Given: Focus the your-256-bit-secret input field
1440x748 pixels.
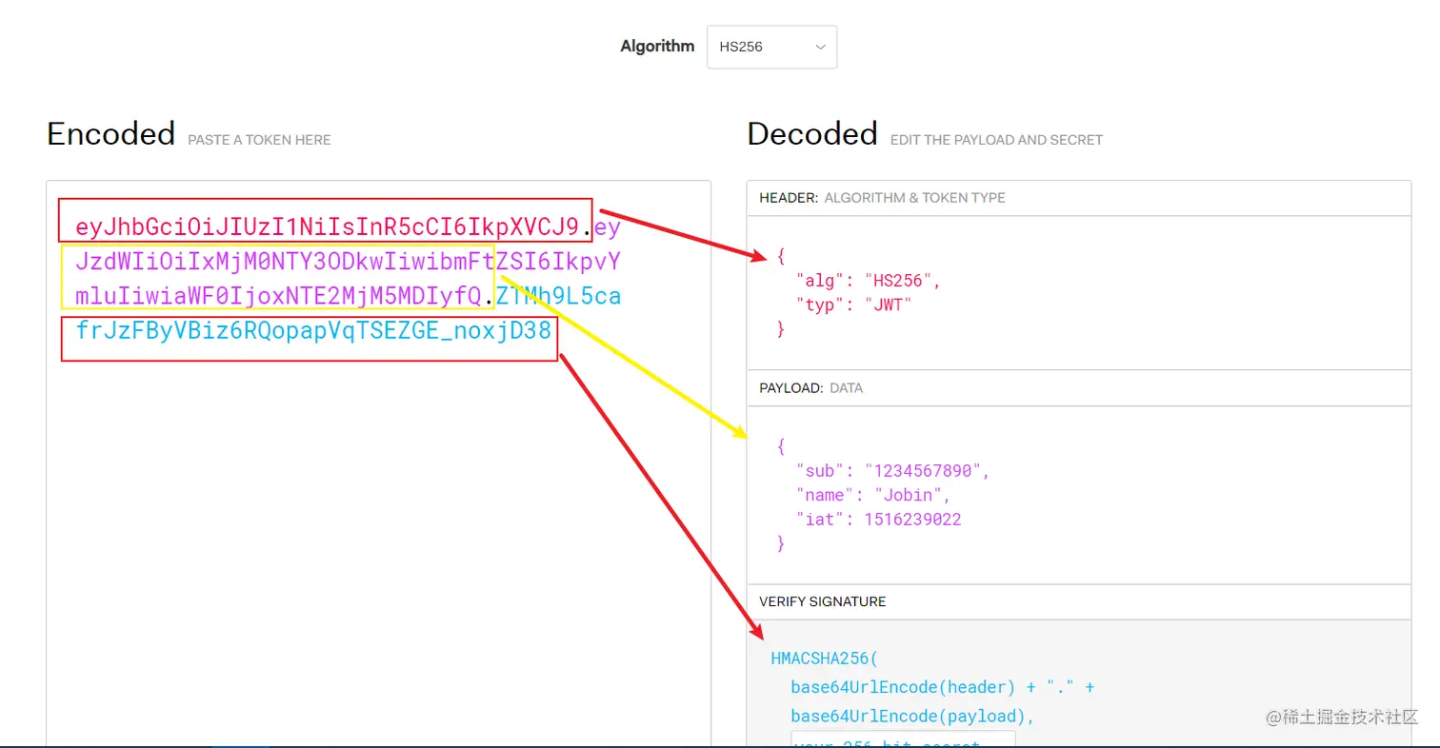Looking at the screenshot, I should click(x=903, y=740).
